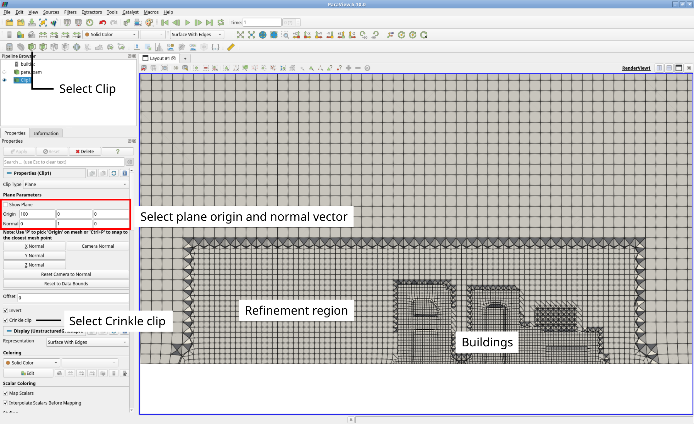Enable Show Plane checkbox

coord(5,204)
